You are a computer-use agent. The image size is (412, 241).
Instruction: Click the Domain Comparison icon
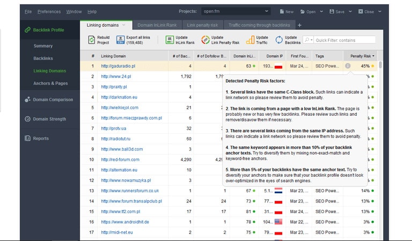(27, 100)
